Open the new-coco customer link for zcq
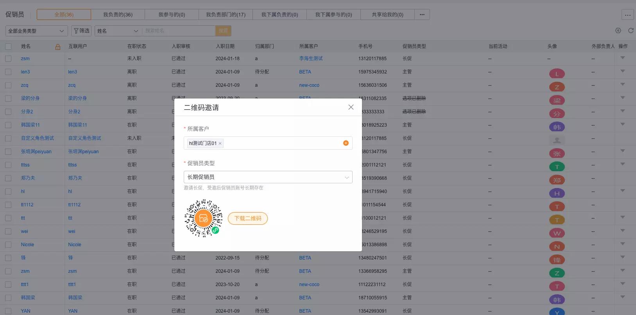Viewport: 636px width, 315px height. click(x=309, y=85)
